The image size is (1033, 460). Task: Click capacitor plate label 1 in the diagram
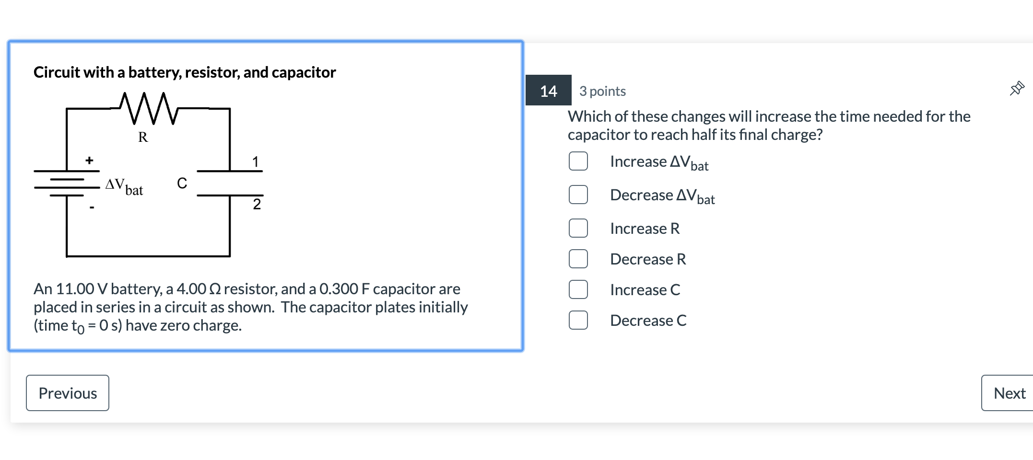[256, 162]
